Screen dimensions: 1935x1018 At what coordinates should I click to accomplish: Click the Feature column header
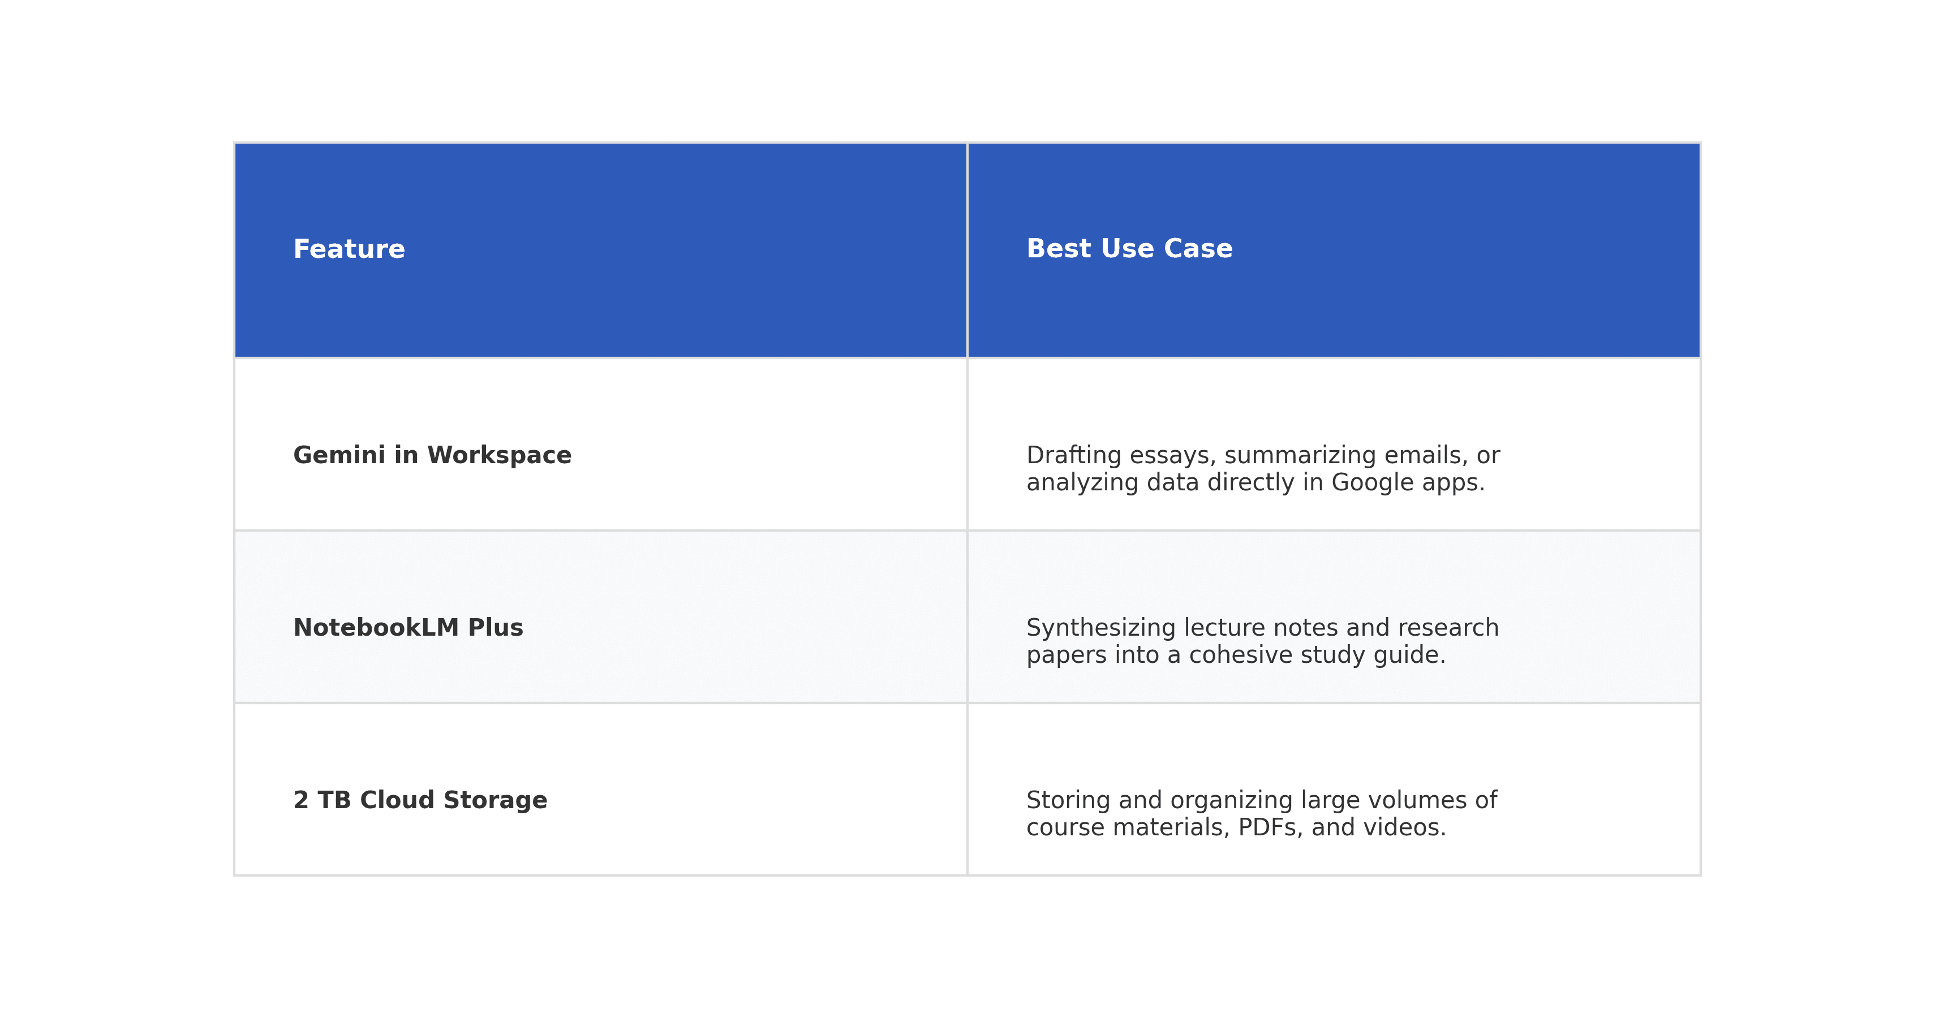coord(349,249)
